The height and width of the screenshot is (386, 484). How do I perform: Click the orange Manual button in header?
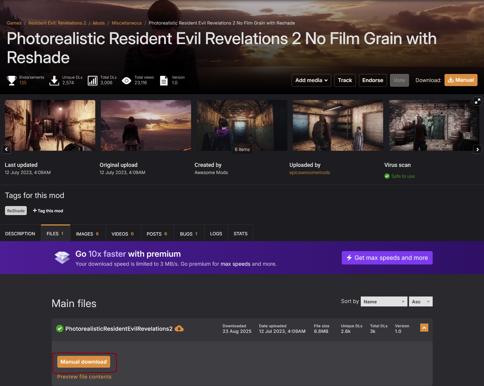tap(461, 80)
